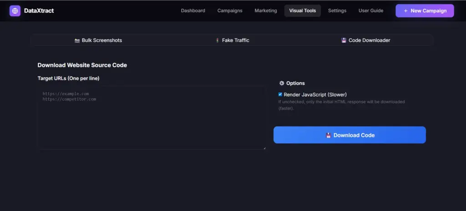Focus the Target URLs text area
This screenshot has width=466, height=211.
click(152, 118)
